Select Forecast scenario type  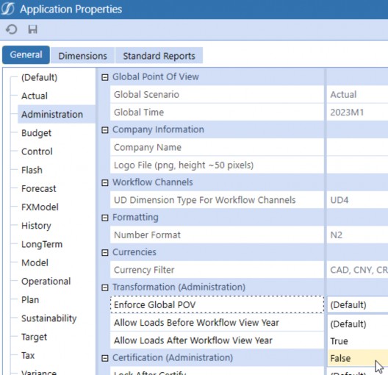pos(39,189)
